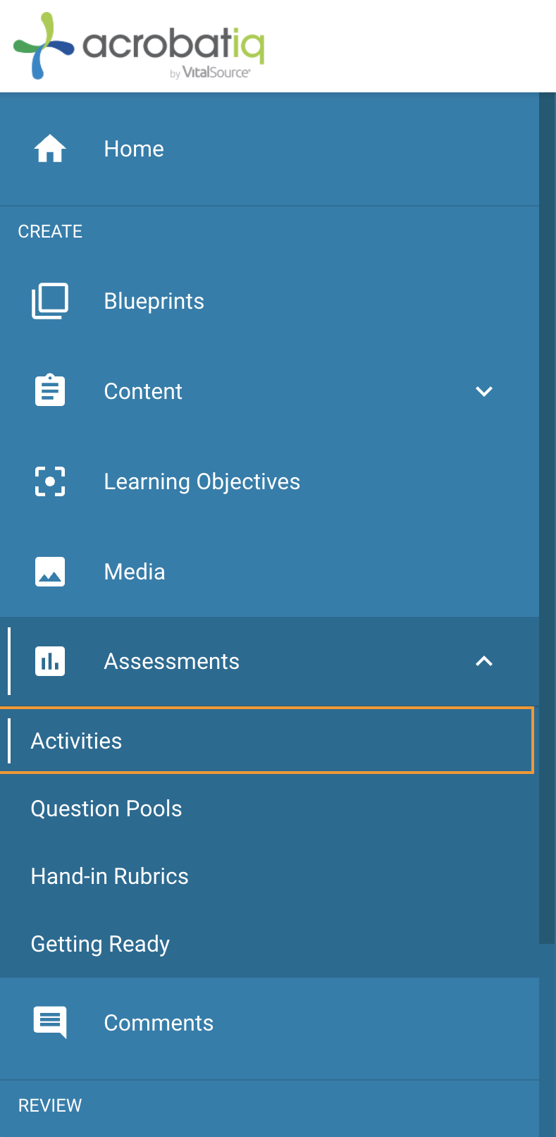Open Question Pools under Assessments

106,809
